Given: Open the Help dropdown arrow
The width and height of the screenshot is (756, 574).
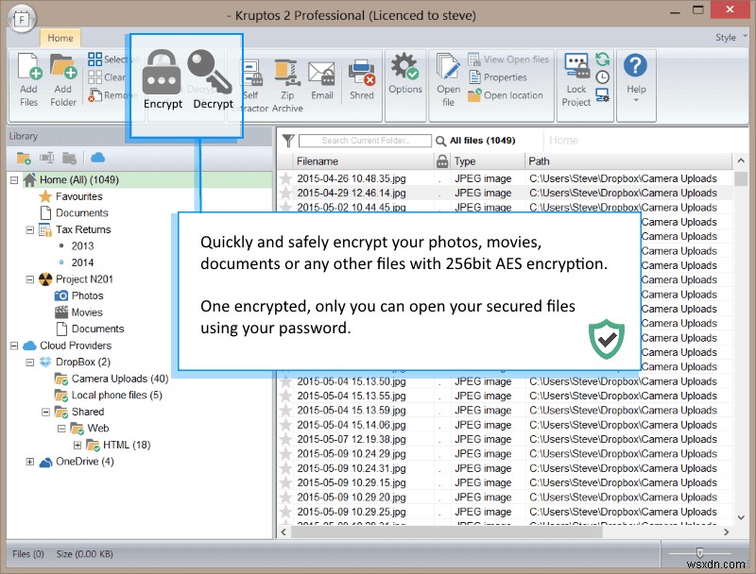Looking at the screenshot, I should coord(635,100).
